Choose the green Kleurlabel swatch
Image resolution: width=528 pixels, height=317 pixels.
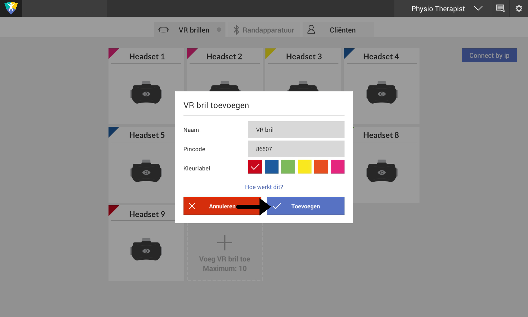[x=288, y=167]
